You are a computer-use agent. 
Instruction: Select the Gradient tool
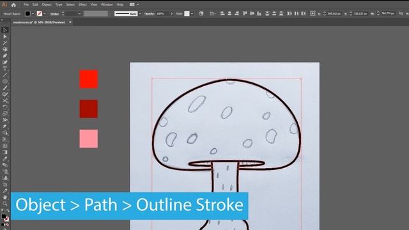5,152
